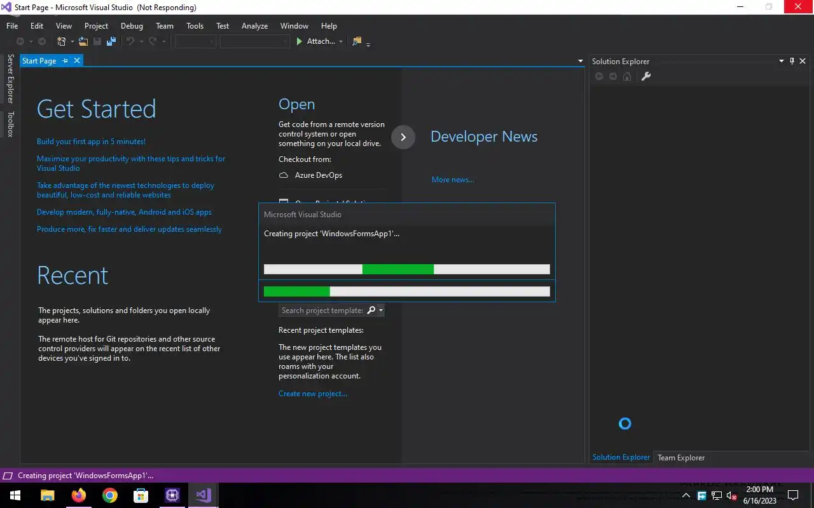Click the Open File folder icon

83,41
